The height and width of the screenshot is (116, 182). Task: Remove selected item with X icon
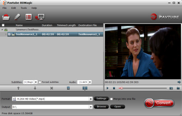pyautogui.click(x=52, y=88)
